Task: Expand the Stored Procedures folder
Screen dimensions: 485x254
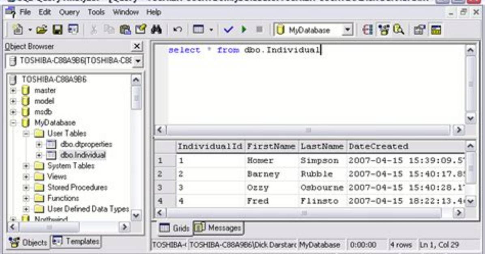Action: 26,188
